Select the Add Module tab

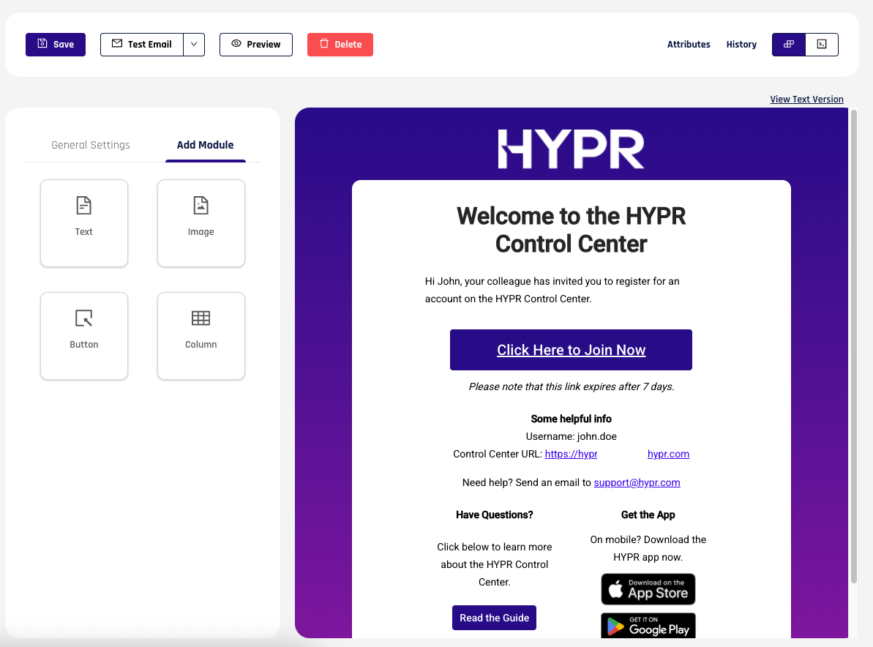point(206,145)
